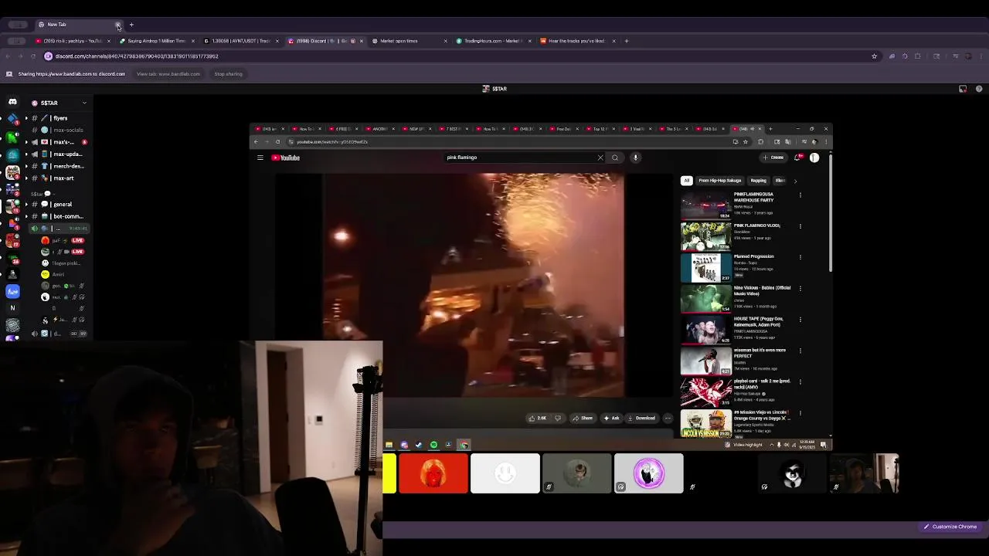The image size is (989, 556).
Task: Switch to the Market open times tab
Action: click(x=410, y=41)
